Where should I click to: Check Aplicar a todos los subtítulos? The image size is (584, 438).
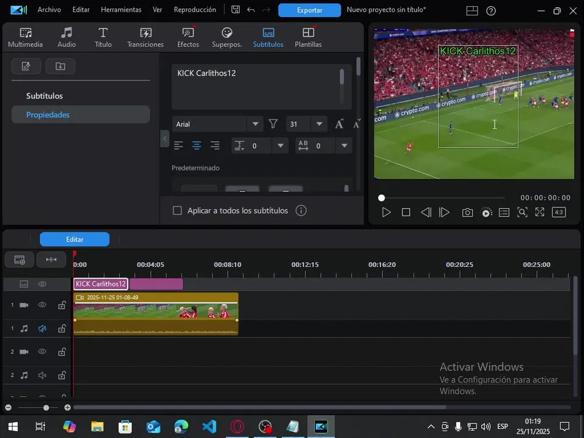point(177,211)
